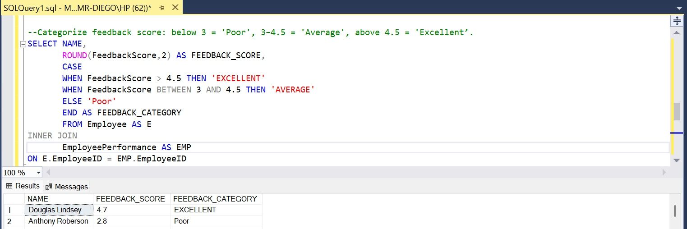The image size is (687, 229).
Task: Open the 100 % zoom dropdown
Action: point(38,173)
